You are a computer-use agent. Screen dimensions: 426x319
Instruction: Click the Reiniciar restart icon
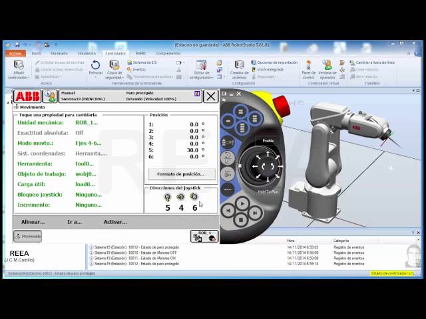tap(95, 65)
